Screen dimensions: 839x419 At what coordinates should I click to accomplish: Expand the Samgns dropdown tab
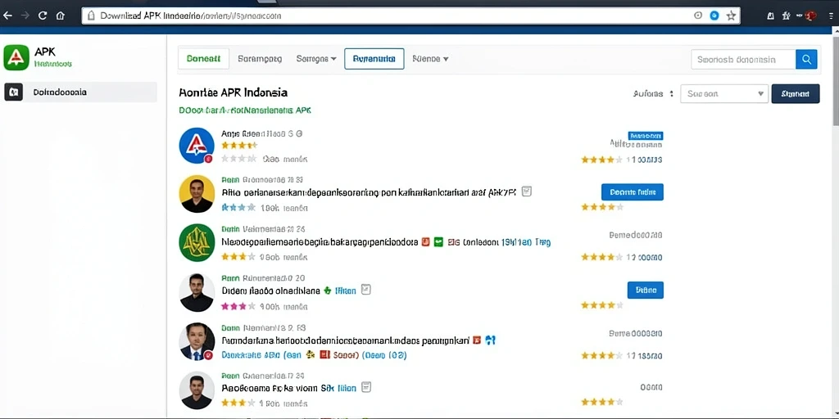tap(316, 59)
